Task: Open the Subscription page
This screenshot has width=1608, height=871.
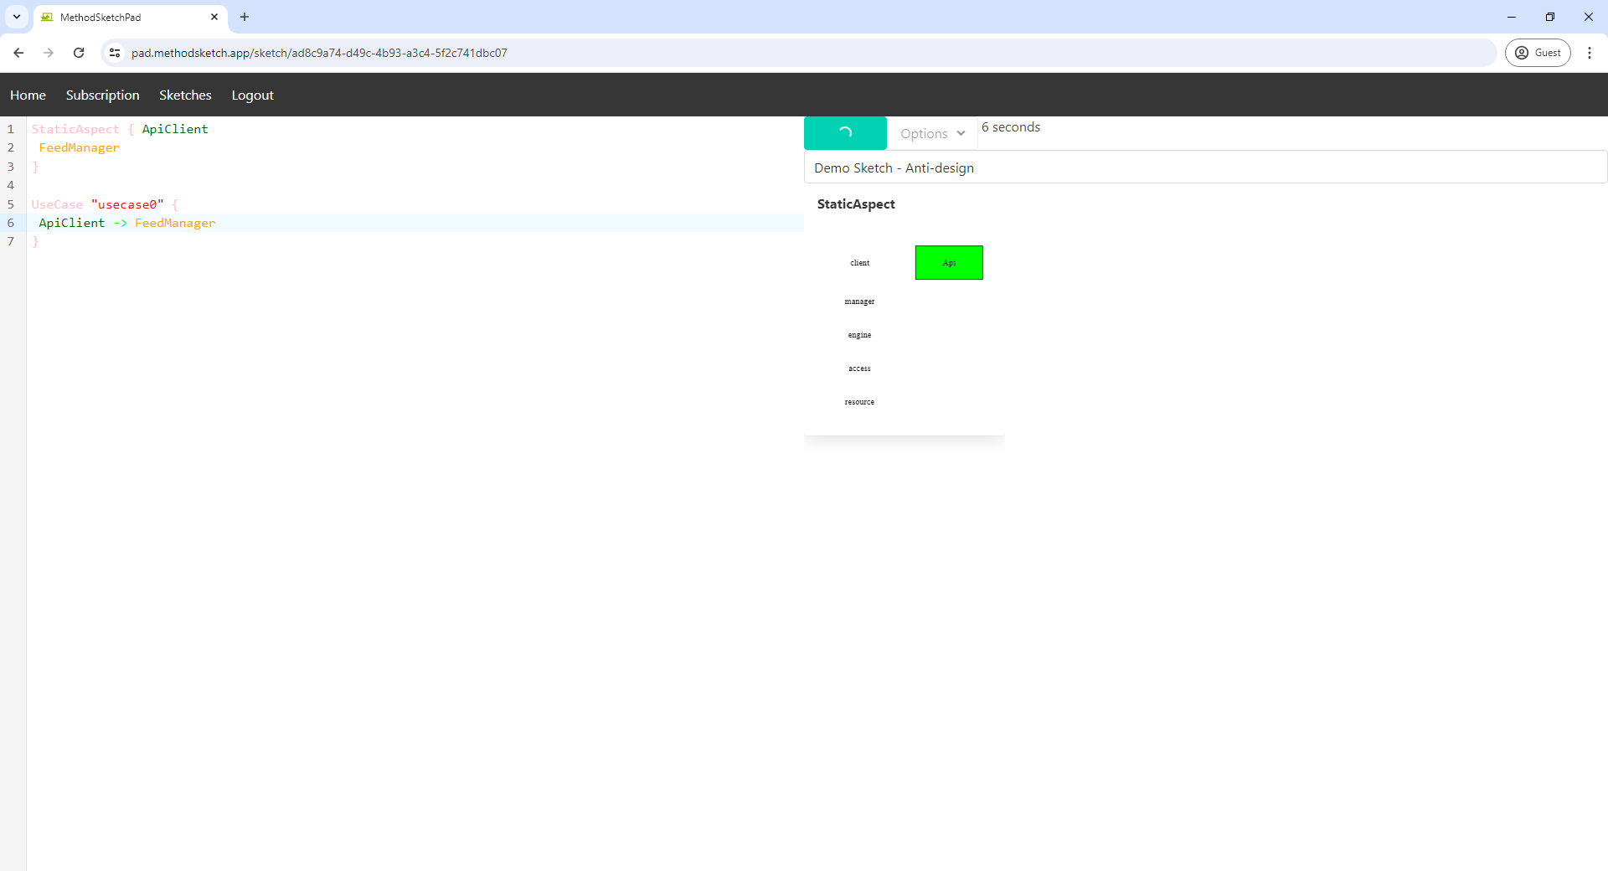Action: click(102, 95)
